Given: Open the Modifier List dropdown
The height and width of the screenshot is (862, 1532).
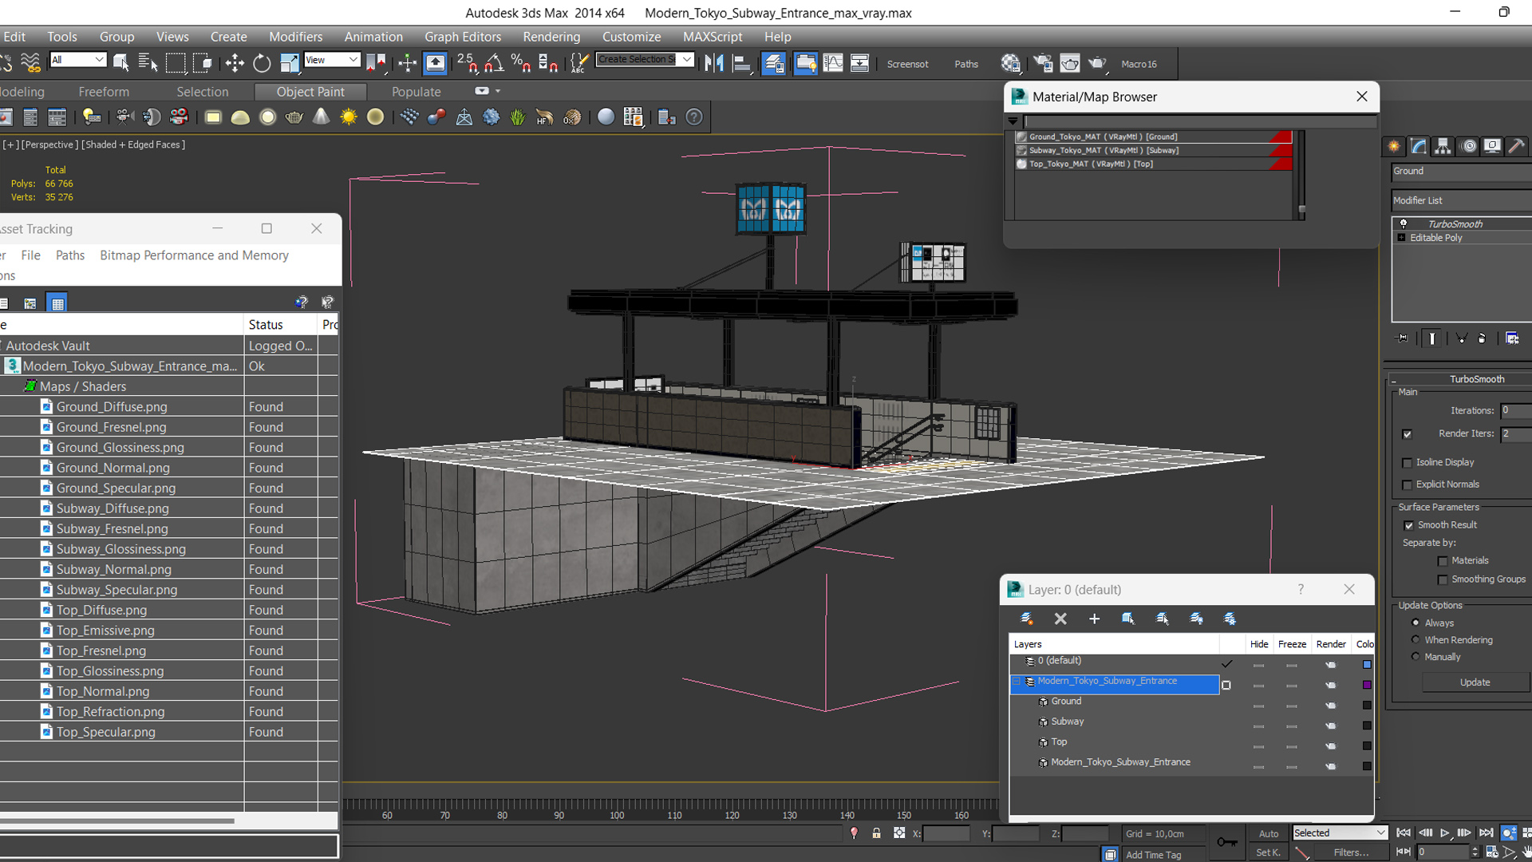Looking at the screenshot, I should point(1462,200).
